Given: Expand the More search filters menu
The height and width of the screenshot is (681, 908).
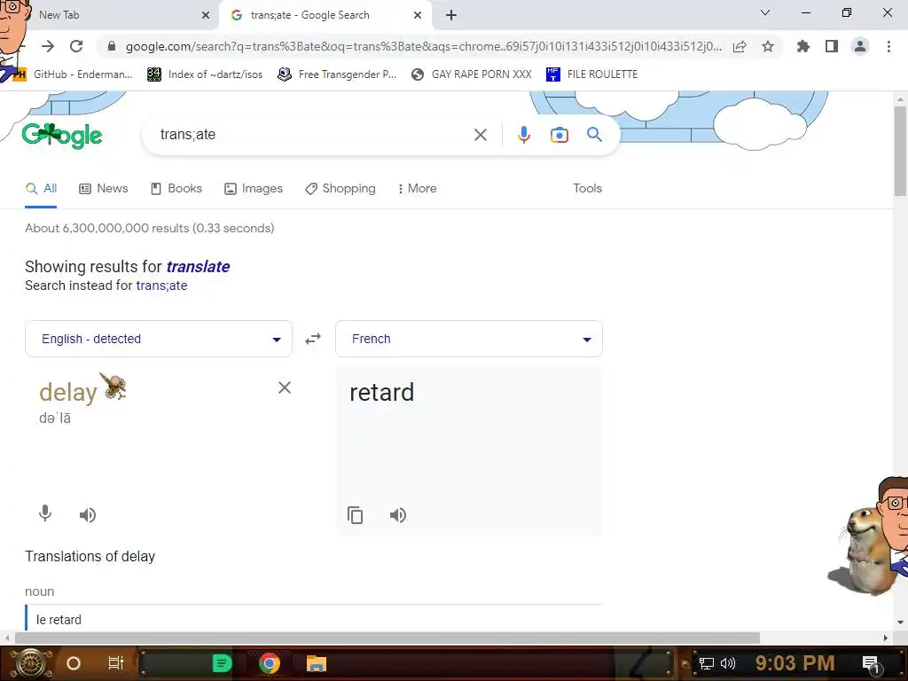Looking at the screenshot, I should tap(418, 188).
